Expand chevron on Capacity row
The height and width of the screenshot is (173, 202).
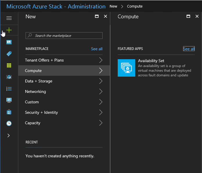101,123
